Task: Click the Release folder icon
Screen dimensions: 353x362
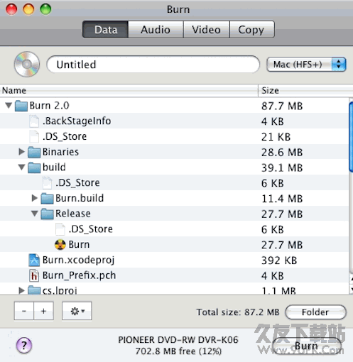Action: point(47,214)
